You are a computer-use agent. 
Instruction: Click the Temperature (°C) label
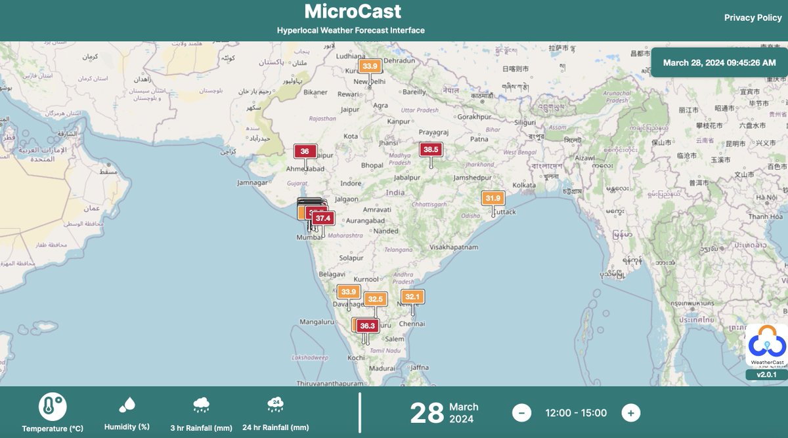[x=53, y=429]
